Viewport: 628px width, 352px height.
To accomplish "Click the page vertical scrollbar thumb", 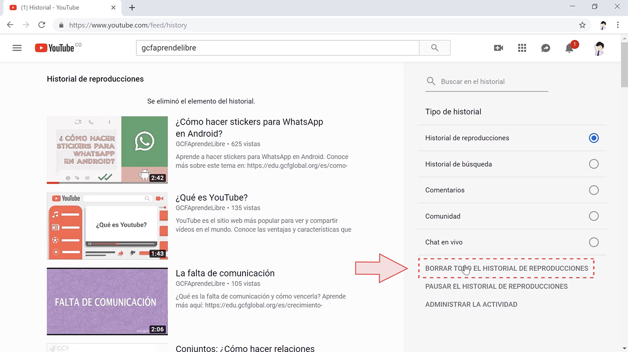I will 624,65.
